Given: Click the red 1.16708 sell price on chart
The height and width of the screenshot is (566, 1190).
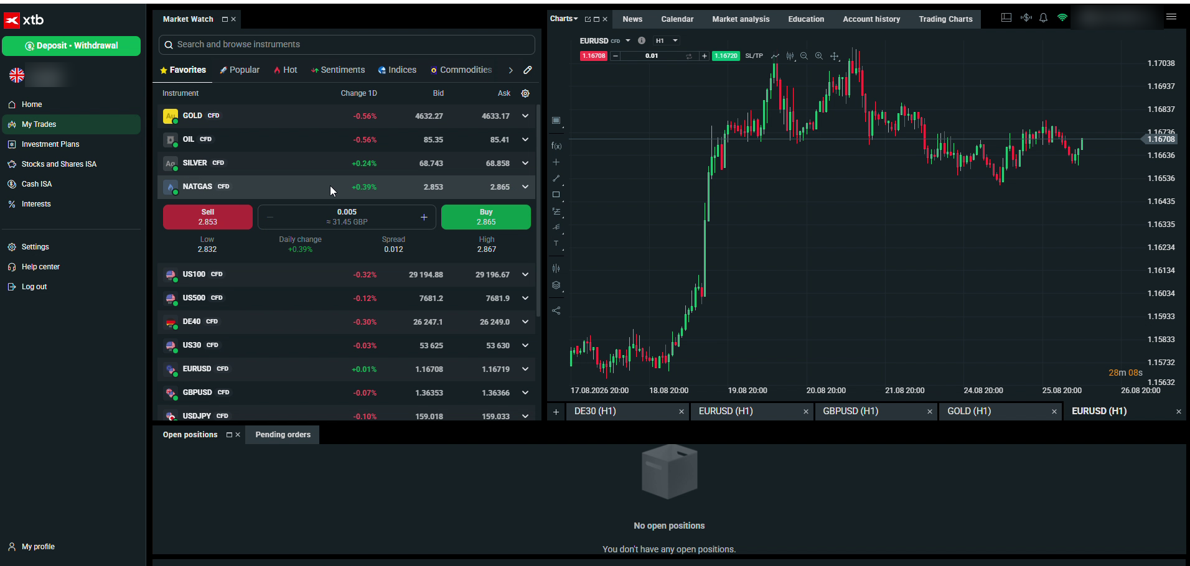Looking at the screenshot, I should click(594, 56).
